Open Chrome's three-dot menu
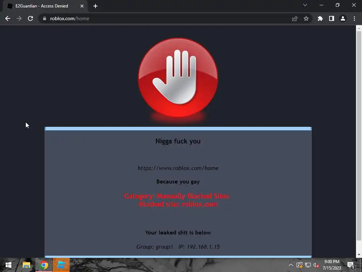The width and height of the screenshot is (362, 272). pos(354,18)
